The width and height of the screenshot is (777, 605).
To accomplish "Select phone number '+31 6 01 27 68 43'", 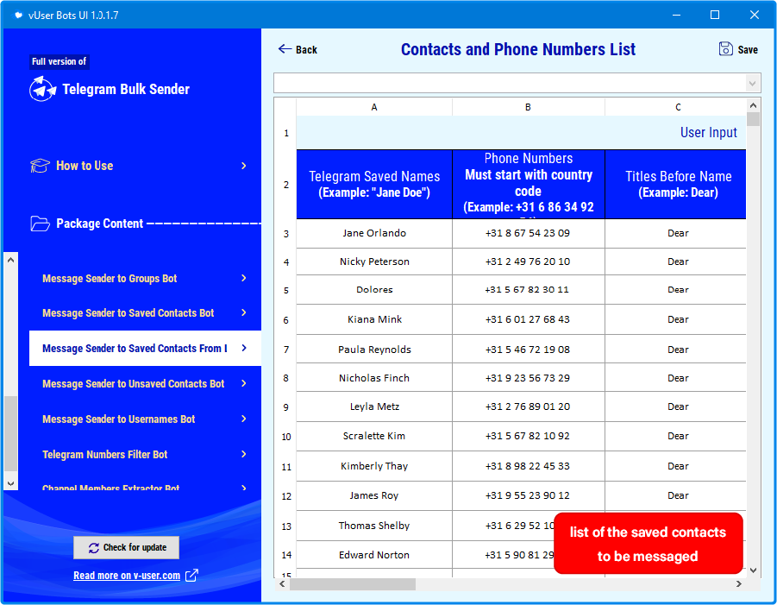I will [x=529, y=319].
